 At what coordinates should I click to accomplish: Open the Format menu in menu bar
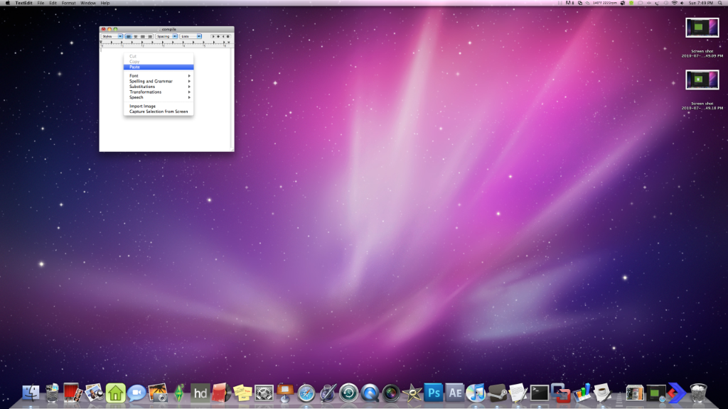click(x=68, y=3)
